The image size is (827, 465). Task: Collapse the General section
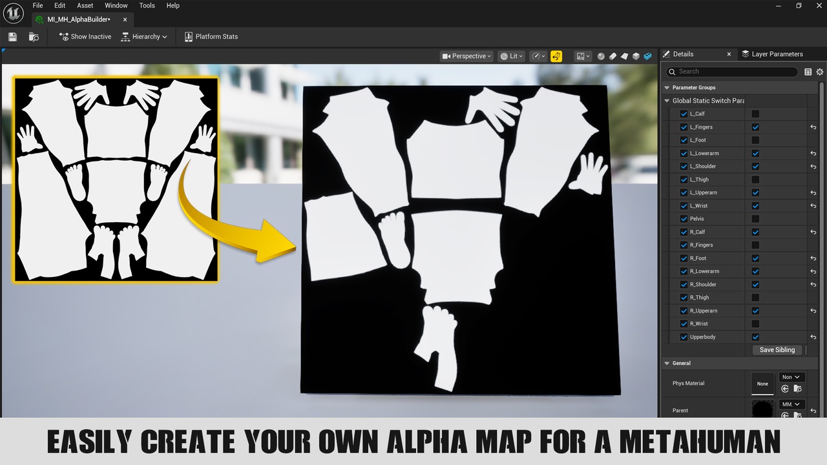tap(667, 364)
